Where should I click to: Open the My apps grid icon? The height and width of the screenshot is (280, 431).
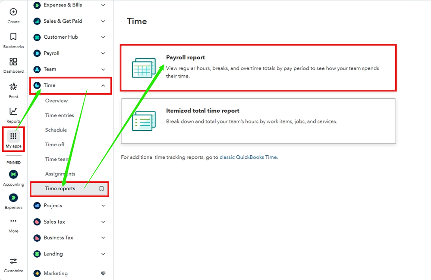point(13,136)
